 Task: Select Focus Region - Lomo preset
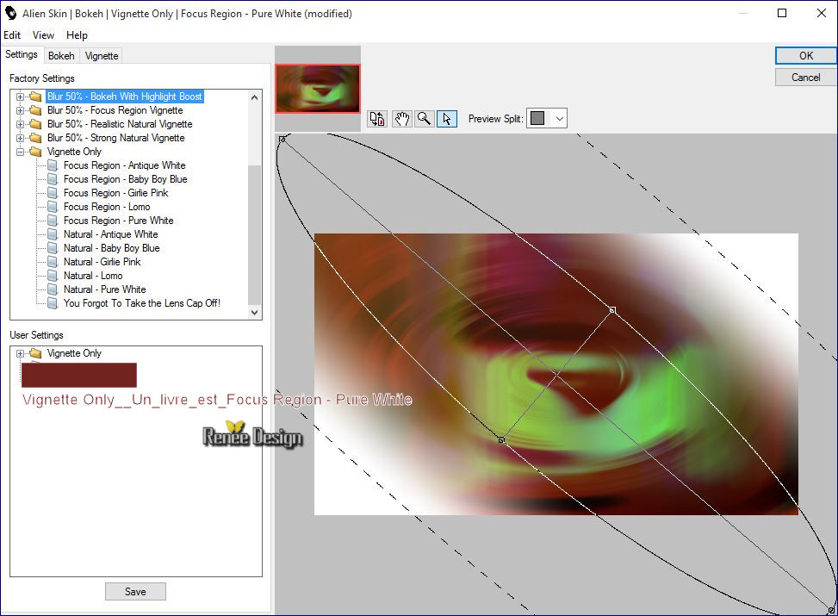[107, 207]
